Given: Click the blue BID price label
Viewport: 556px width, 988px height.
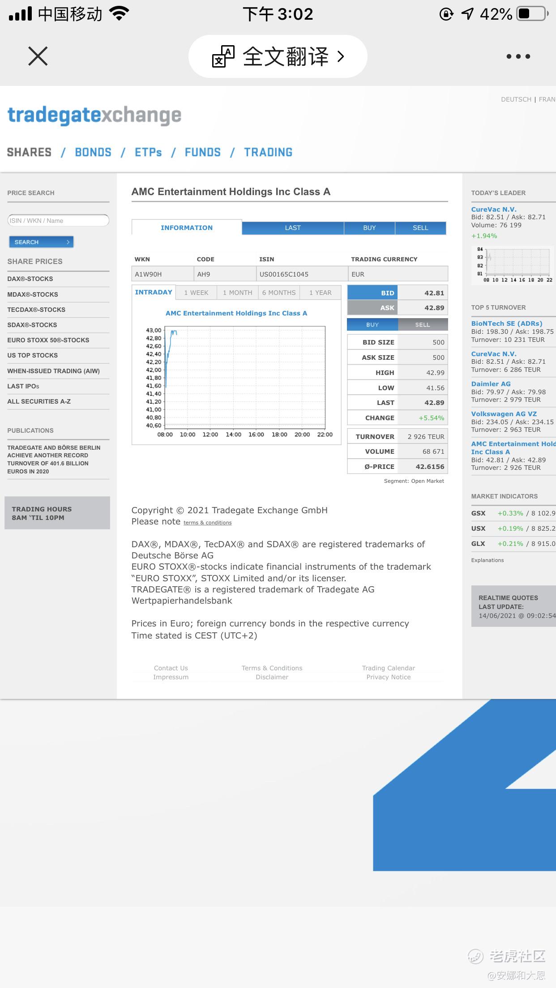Looking at the screenshot, I should 372,293.
